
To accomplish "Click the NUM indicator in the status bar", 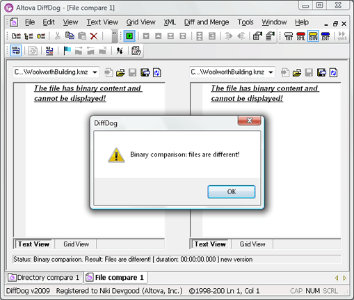I will (312, 291).
